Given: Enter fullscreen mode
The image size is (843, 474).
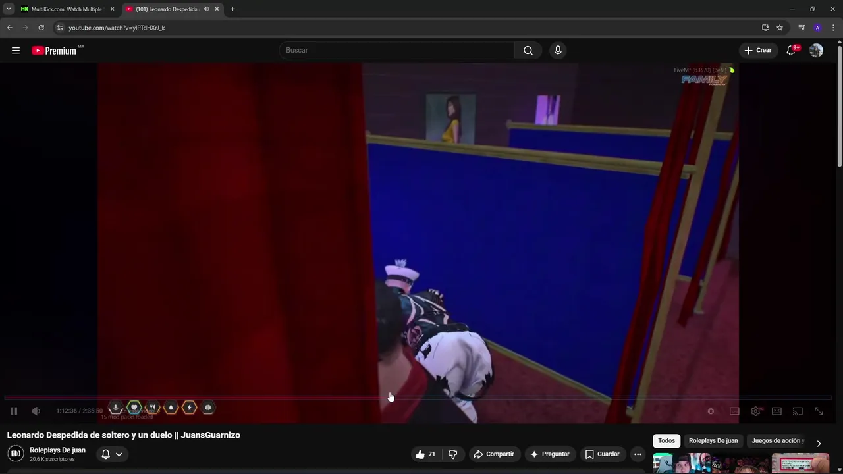Looking at the screenshot, I should [819, 411].
